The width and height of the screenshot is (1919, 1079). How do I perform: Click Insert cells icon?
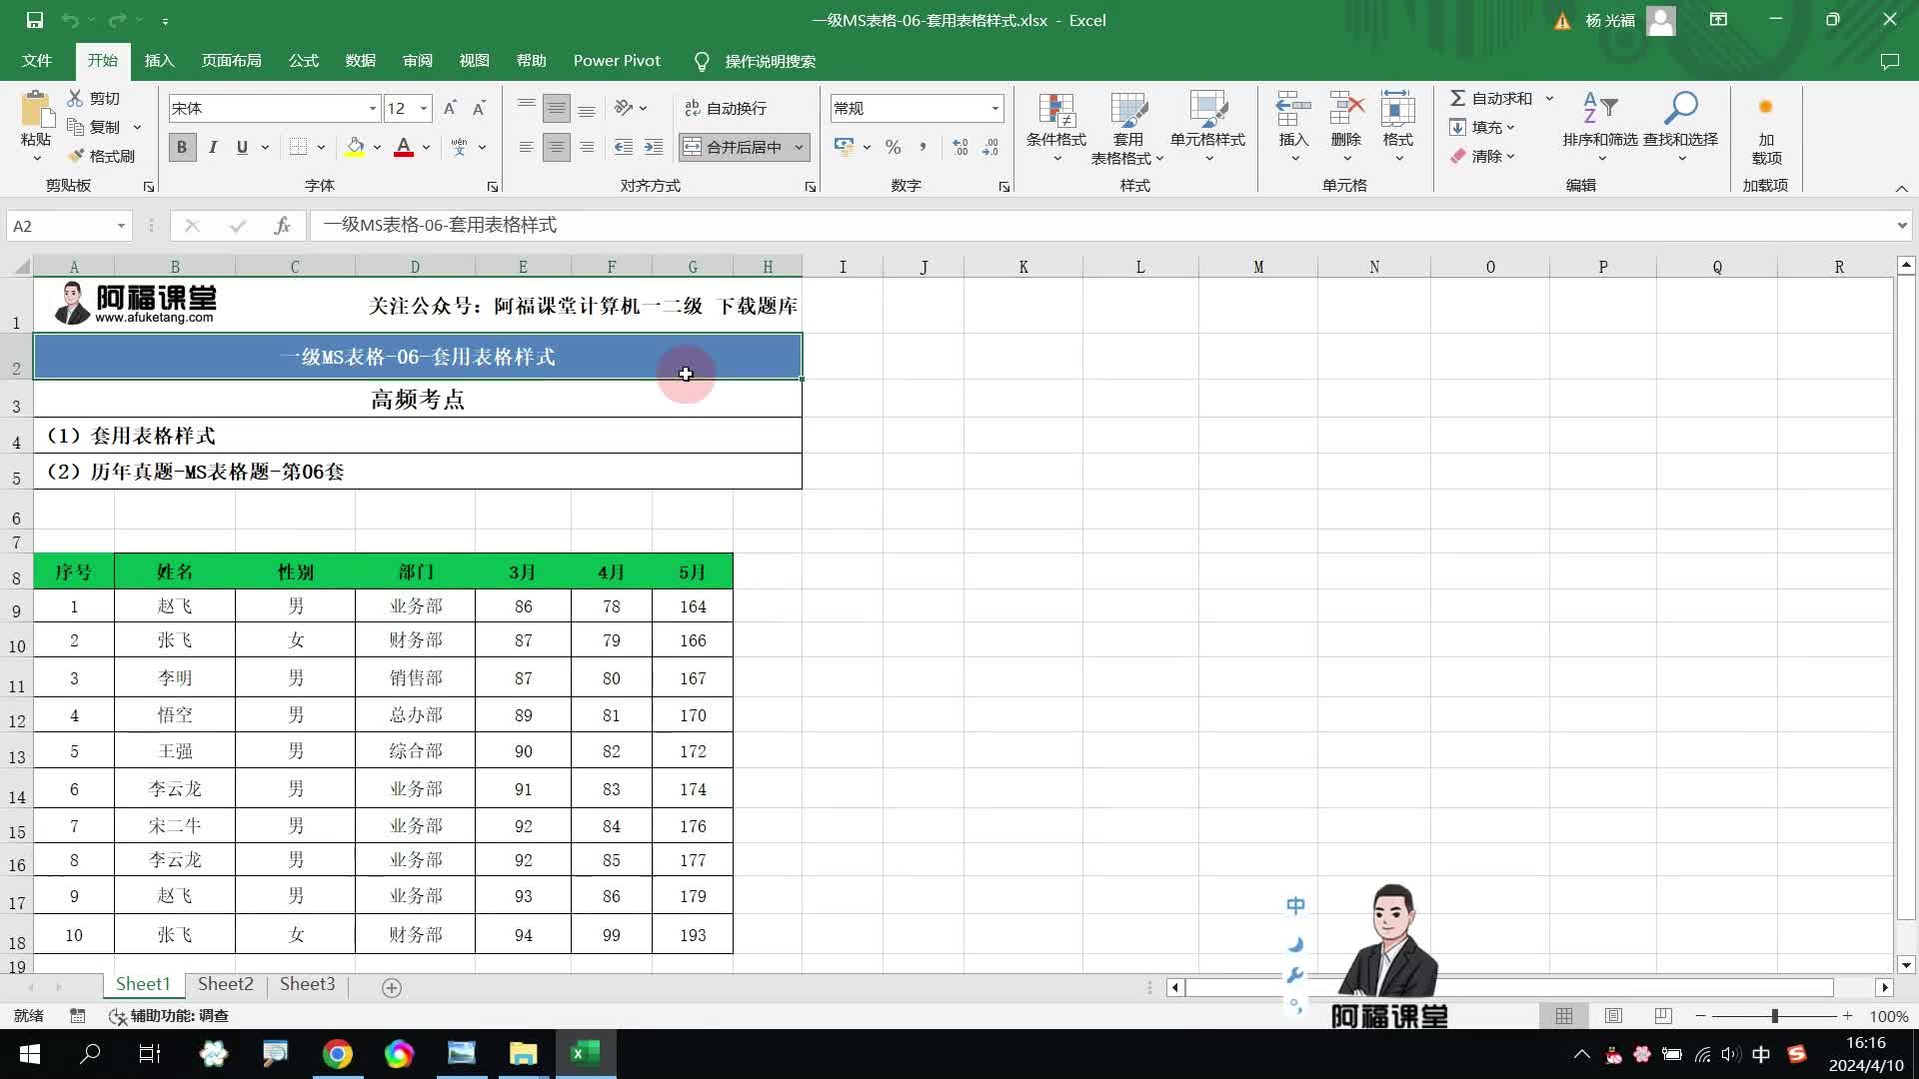[1293, 109]
